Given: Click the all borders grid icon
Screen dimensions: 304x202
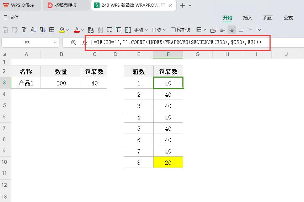Looking at the screenshot, I should coord(52,30).
